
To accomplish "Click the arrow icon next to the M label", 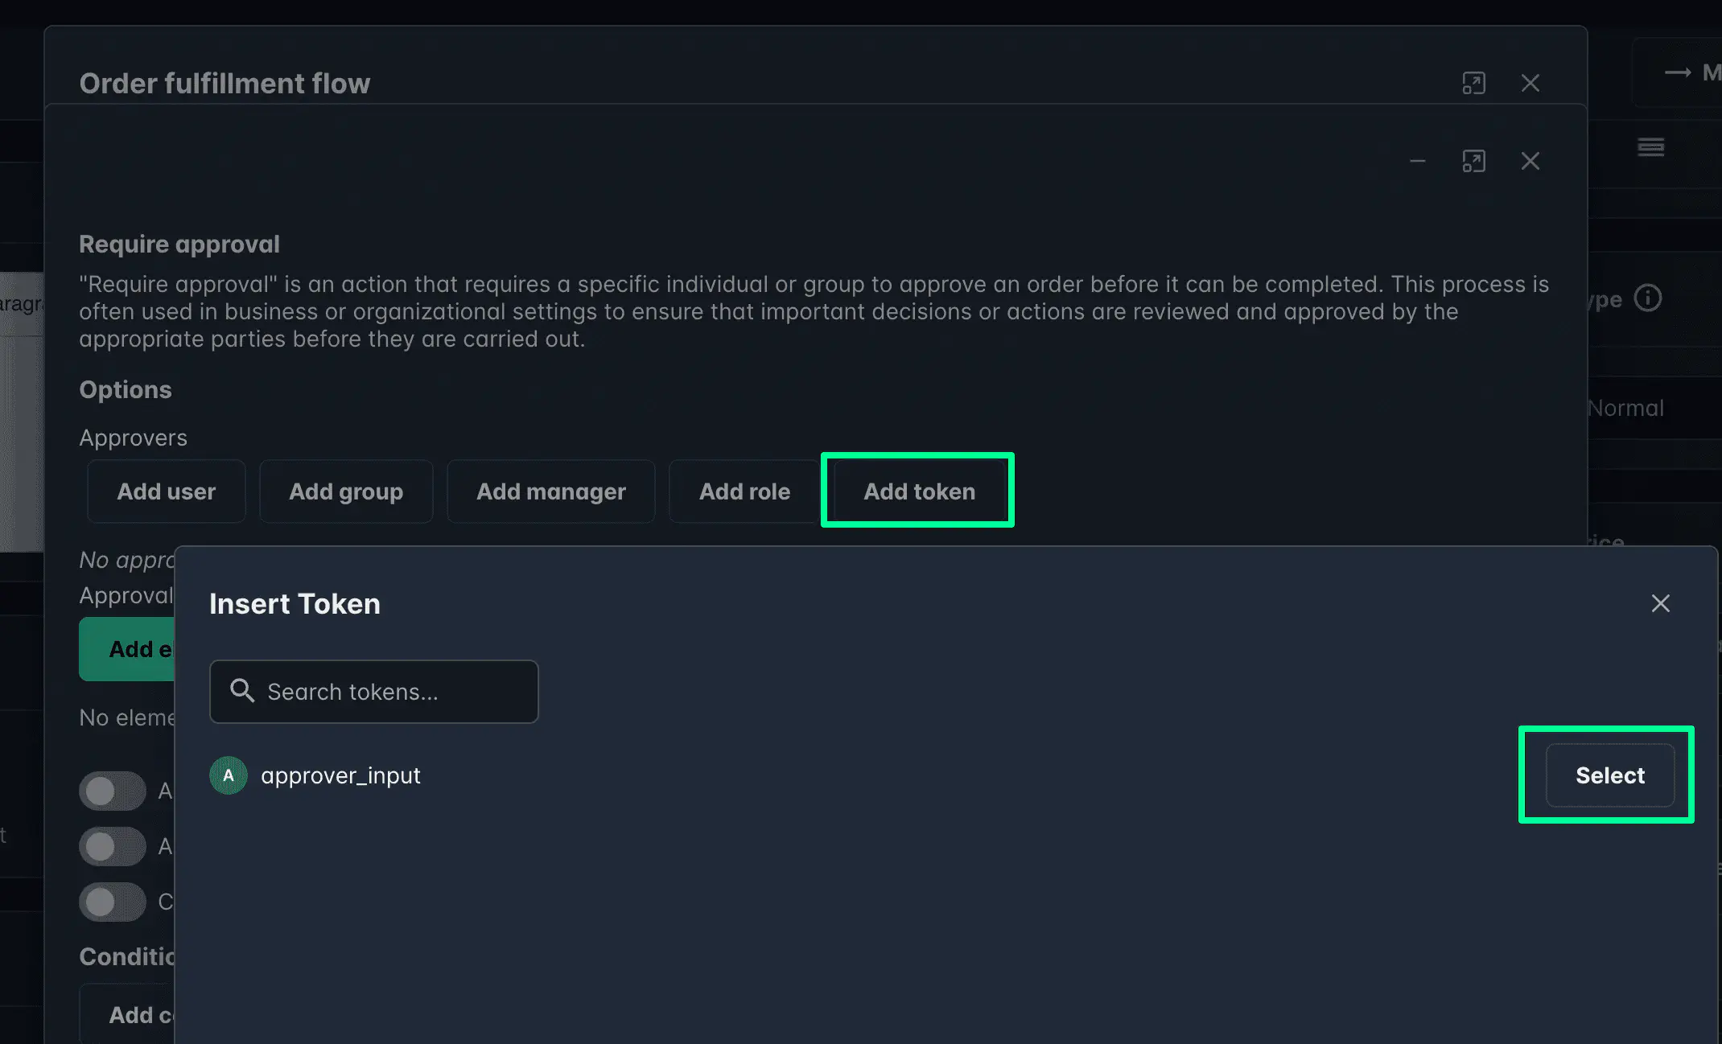I will click(x=1679, y=72).
